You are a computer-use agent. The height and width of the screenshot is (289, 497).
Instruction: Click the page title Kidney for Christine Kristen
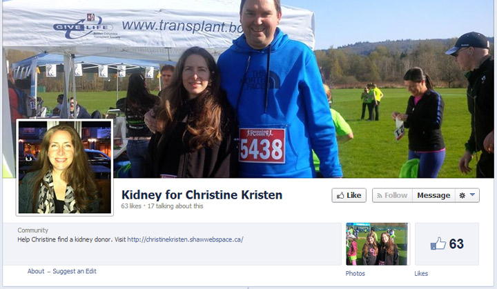pos(202,195)
